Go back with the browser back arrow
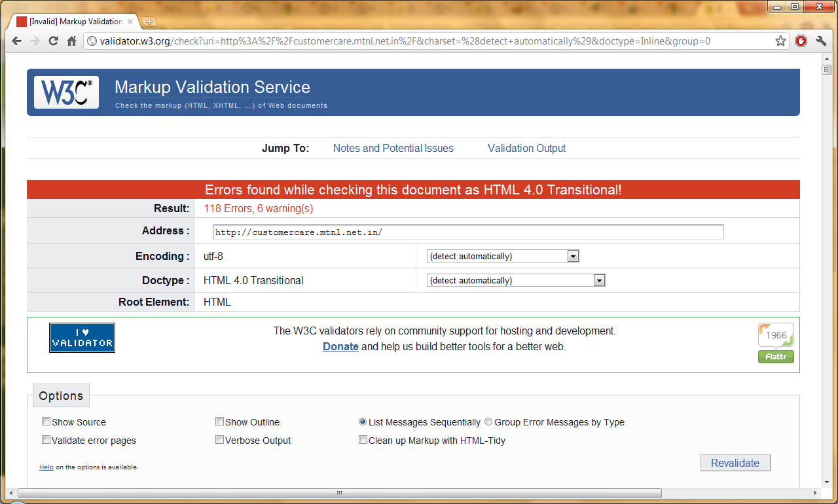 pyautogui.click(x=17, y=41)
